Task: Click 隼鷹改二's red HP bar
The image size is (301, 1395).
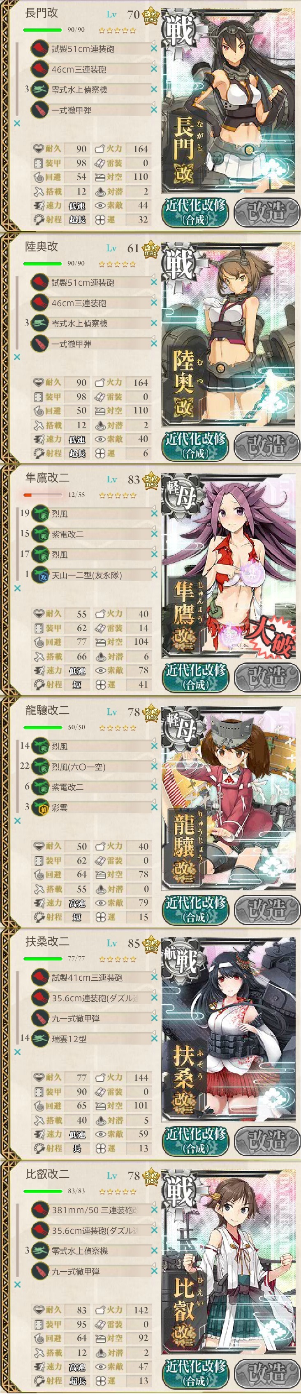Action: click(x=42, y=495)
